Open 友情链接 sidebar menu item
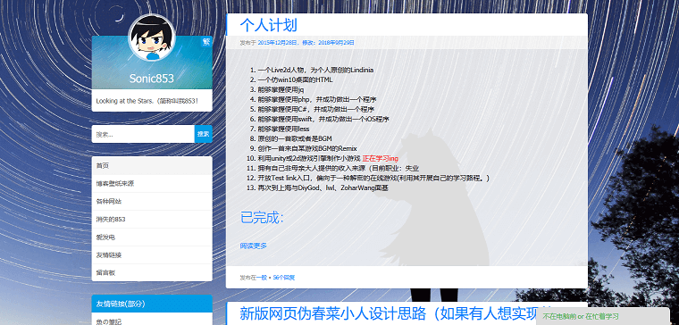679x325 pixels. (x=152, y=254)
